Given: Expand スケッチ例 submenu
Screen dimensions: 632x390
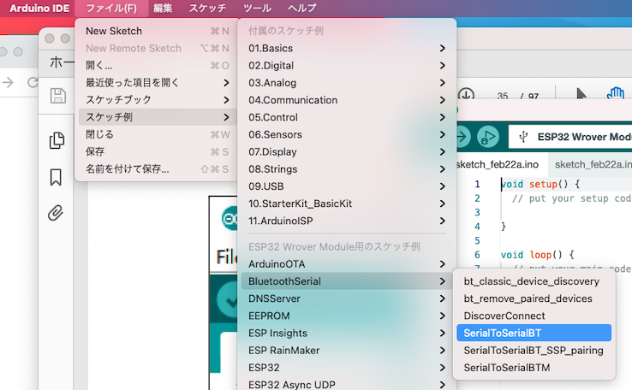Looking at the screenshot, I should click(158, 117).
